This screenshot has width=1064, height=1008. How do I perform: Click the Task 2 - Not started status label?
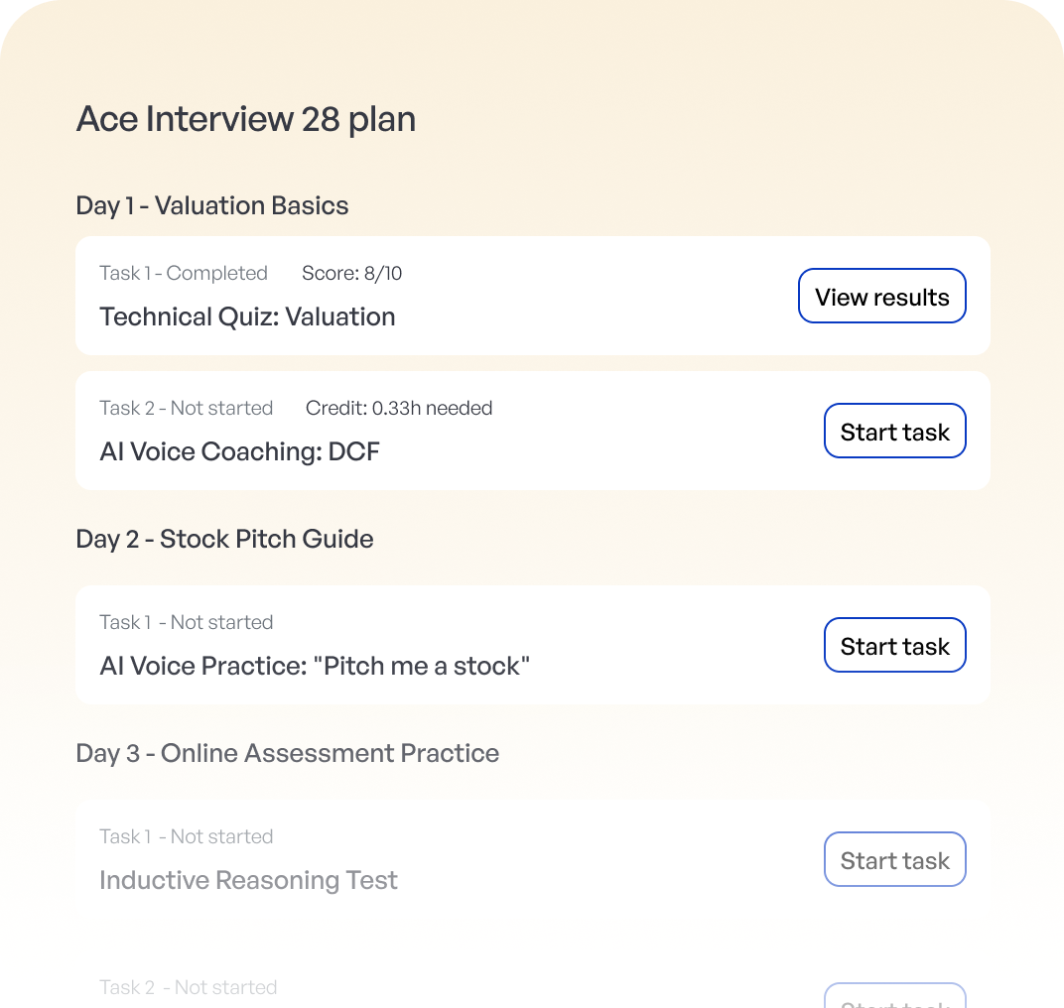point(186,408)
